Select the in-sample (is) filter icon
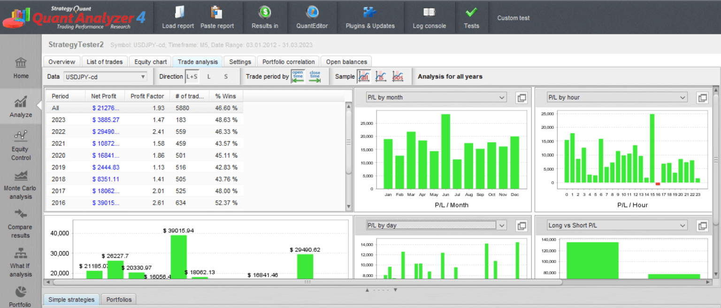Viewport: 721px width, 308px height. pyautogui.click(x=381, y=76)
